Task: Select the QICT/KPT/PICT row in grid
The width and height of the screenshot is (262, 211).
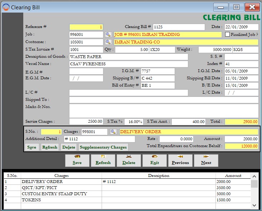Action: [x=127, y=188]
